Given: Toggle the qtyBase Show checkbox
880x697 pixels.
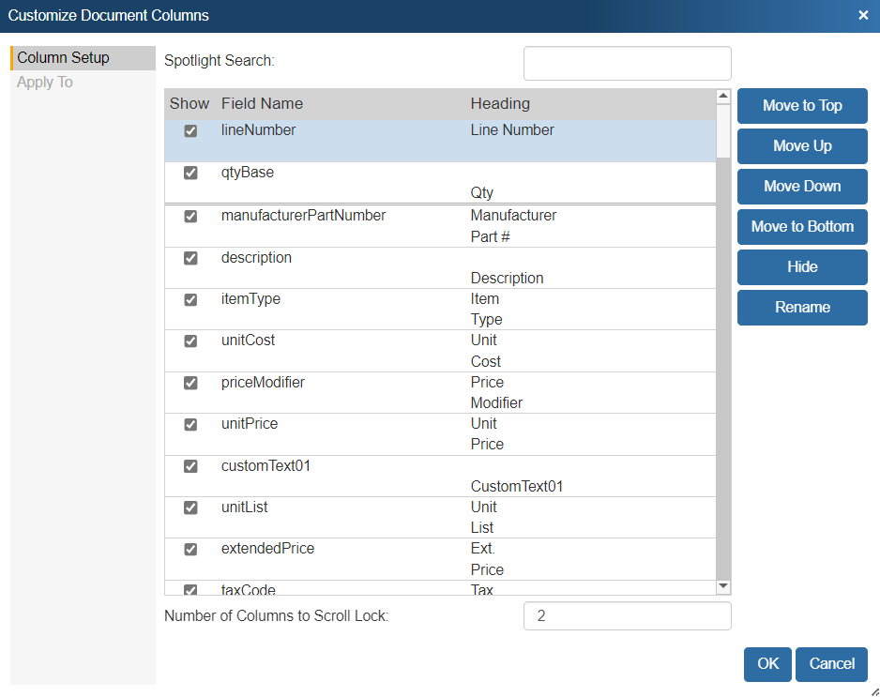Looking at the screenshot, I should pyautogui.click(x=190, y=174).
